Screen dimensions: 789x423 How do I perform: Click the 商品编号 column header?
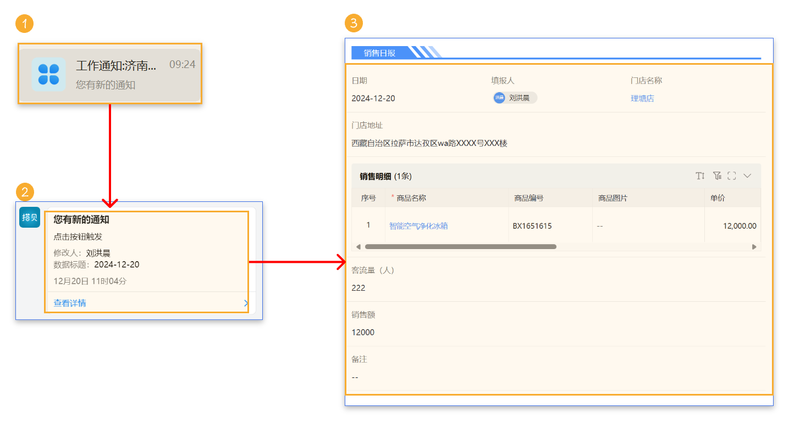click(x=529, y=198)
